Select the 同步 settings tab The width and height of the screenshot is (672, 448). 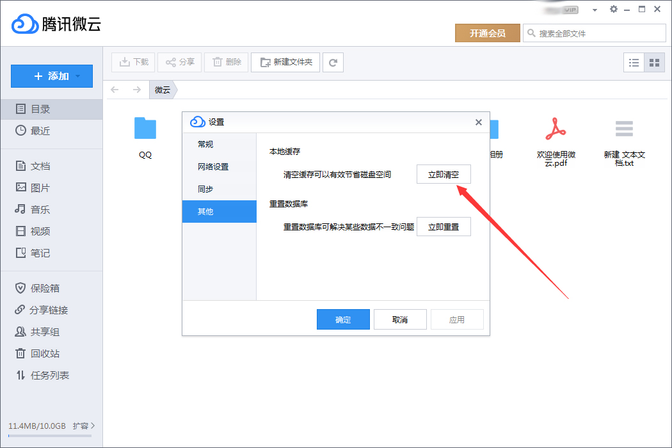click(x=205, y=189)
